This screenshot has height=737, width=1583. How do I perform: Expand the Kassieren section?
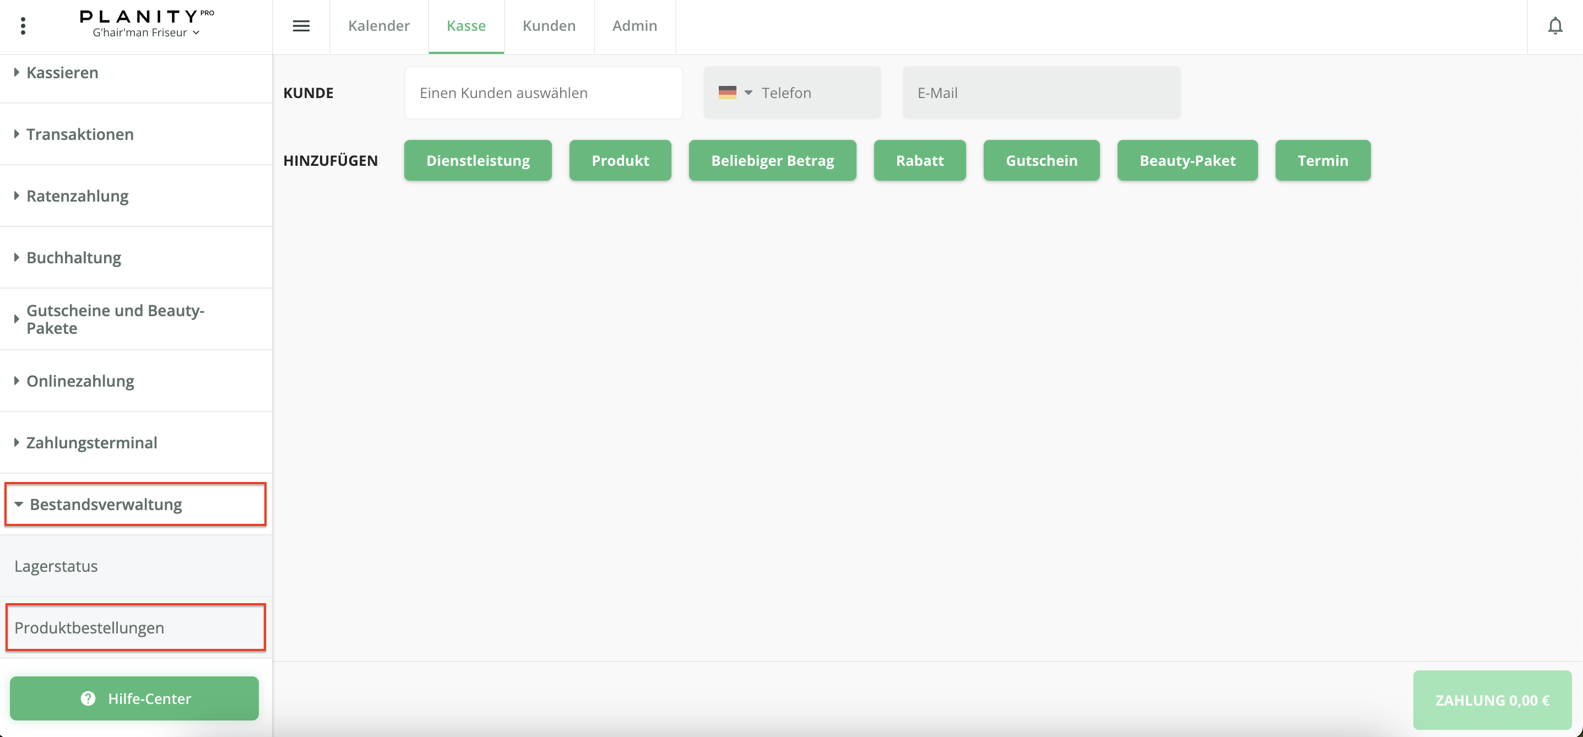(x=62, y=73)
